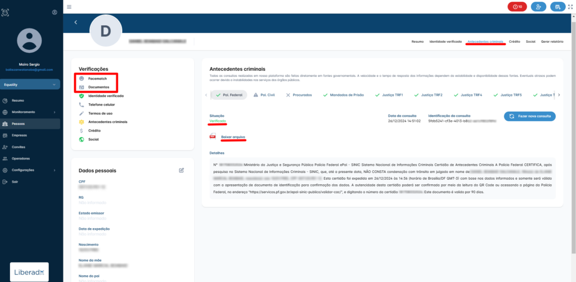Select the Pol. Civil source tab
This screenshot has height=282, width=576.
click(264, 95)
